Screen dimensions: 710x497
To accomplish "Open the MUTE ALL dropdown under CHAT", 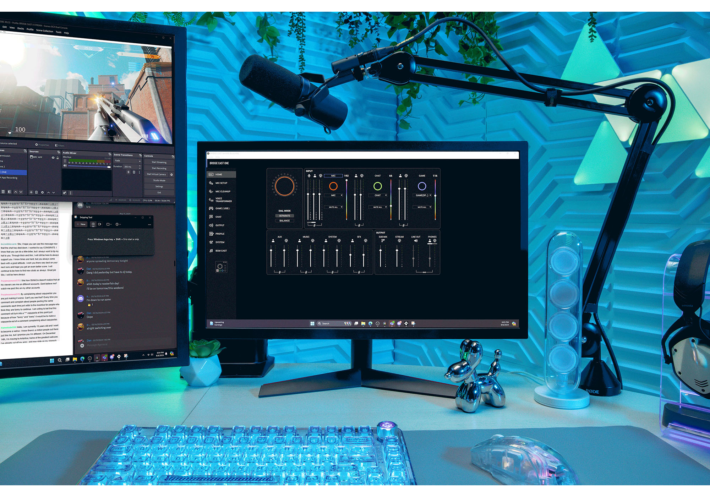I will [378, 207].
